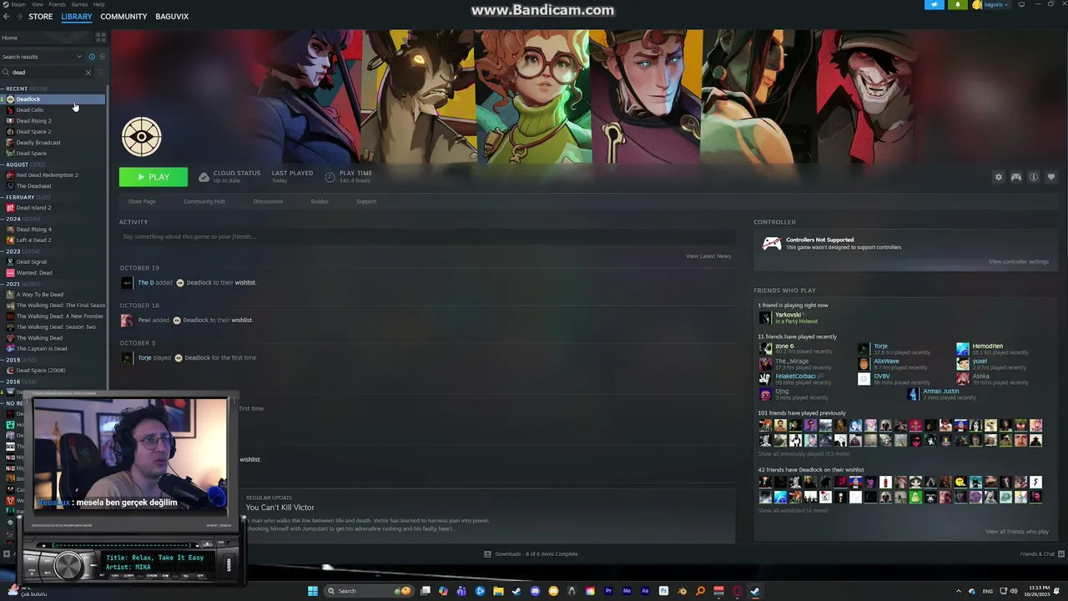The height and width of the screenshot is (601, 1068).
Task: Switch to the STORE tab
Action: 40,17
